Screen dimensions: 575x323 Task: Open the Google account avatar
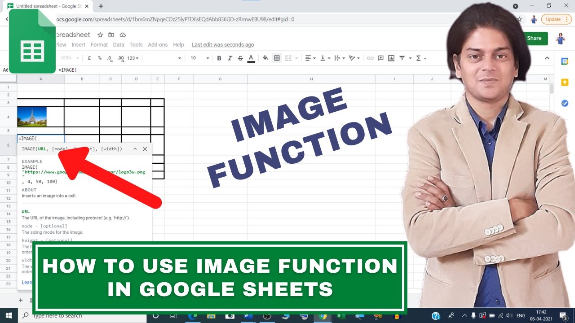tap(560, 38)
